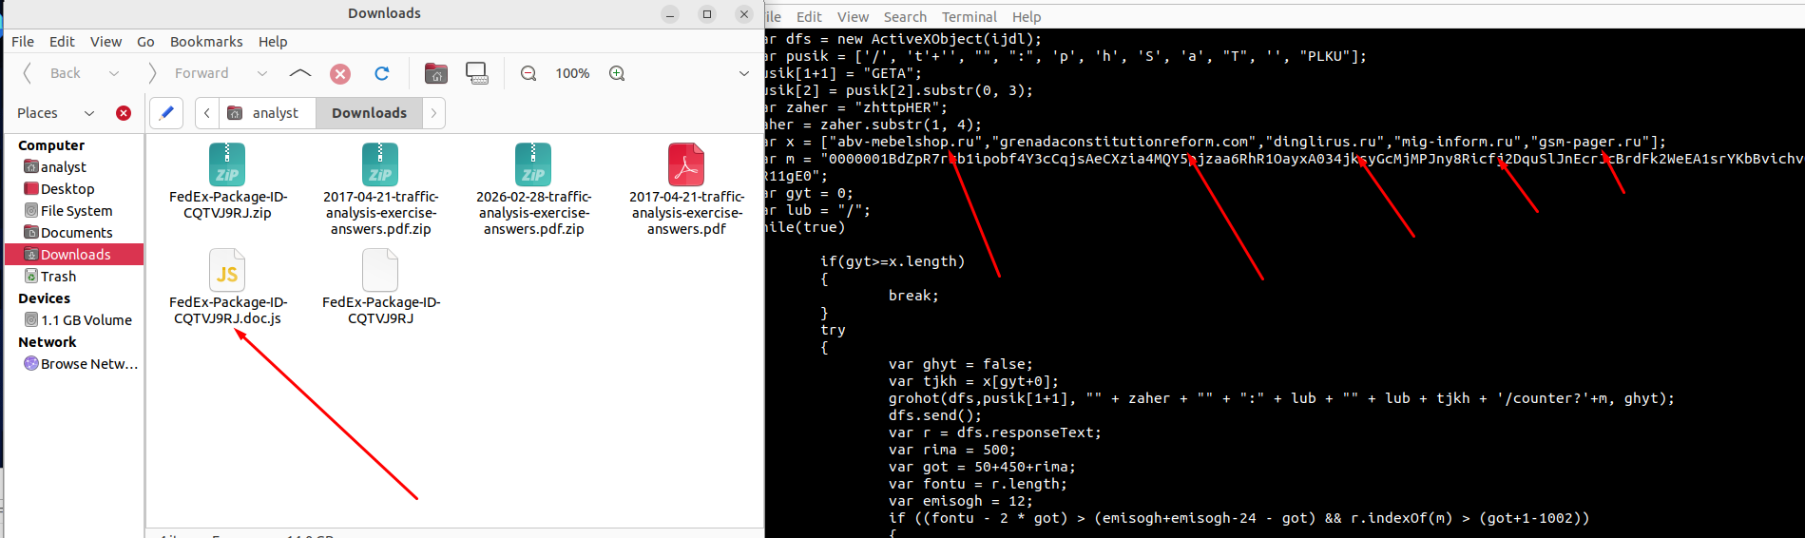Screen dimensions: 1805x538
Task: Open the terminal window Help menu
Action: tap(1027, 17)
